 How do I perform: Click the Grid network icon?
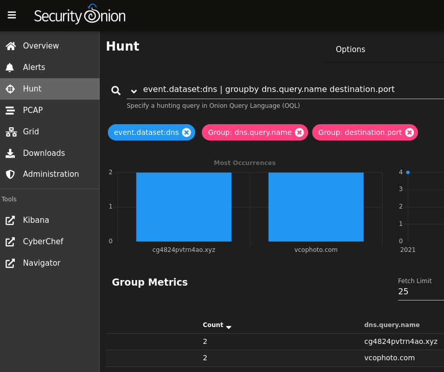11,132
